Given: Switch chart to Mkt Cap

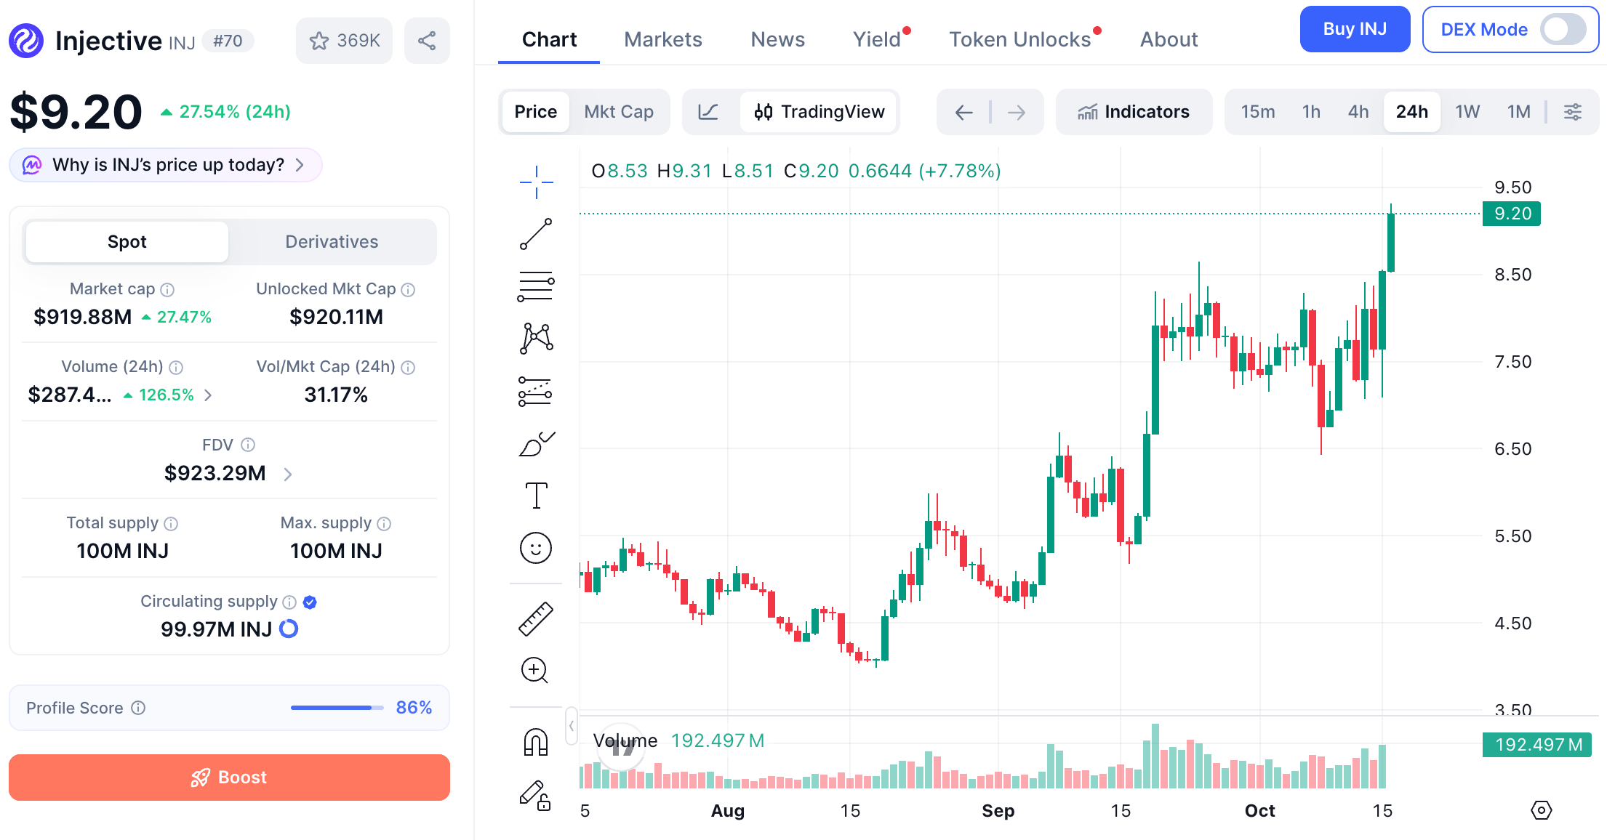Looking at the screenshot, I should pos(619,112).
